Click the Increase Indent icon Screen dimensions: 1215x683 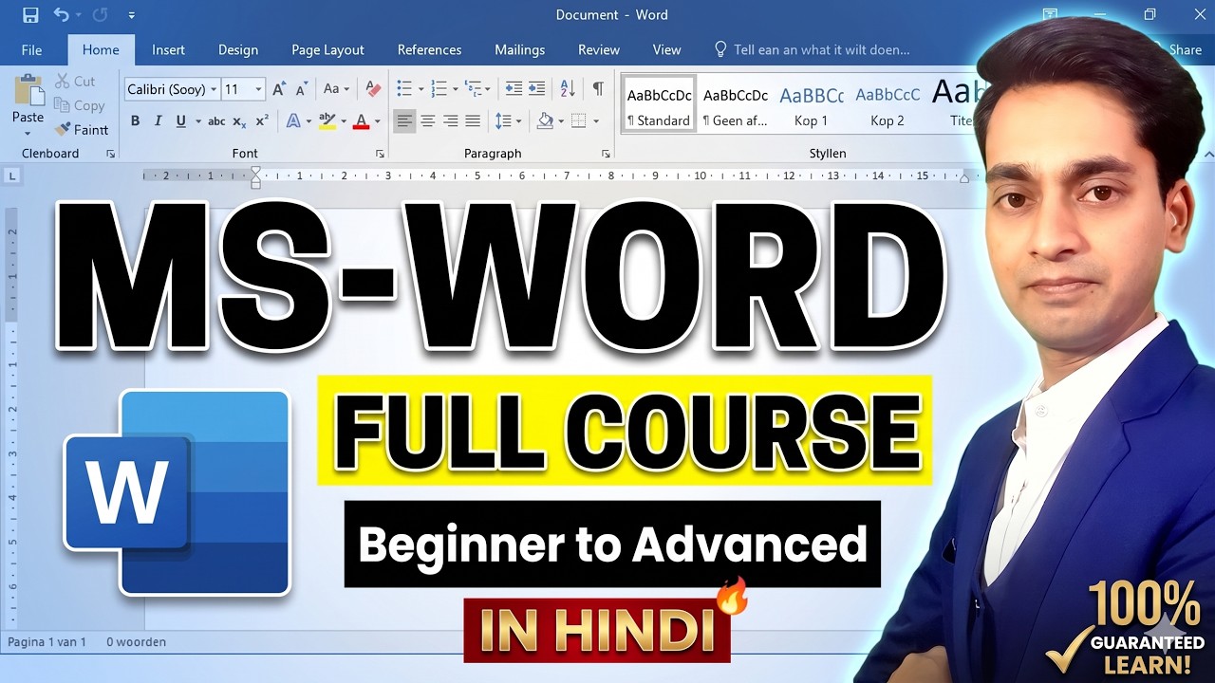click(536, 89)
